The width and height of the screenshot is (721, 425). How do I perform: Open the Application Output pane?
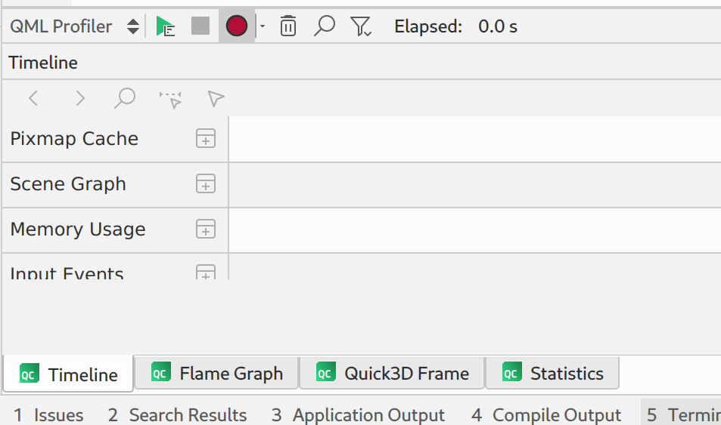359,415
